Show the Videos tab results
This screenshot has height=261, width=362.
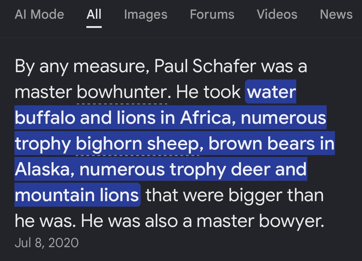[277, 14]
